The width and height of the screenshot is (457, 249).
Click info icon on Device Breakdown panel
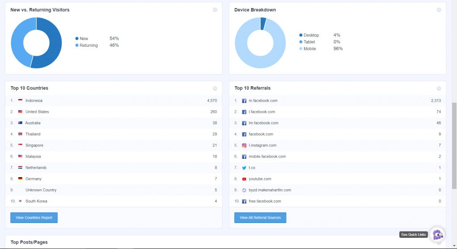pyautogui.click(x=439, y=10)
